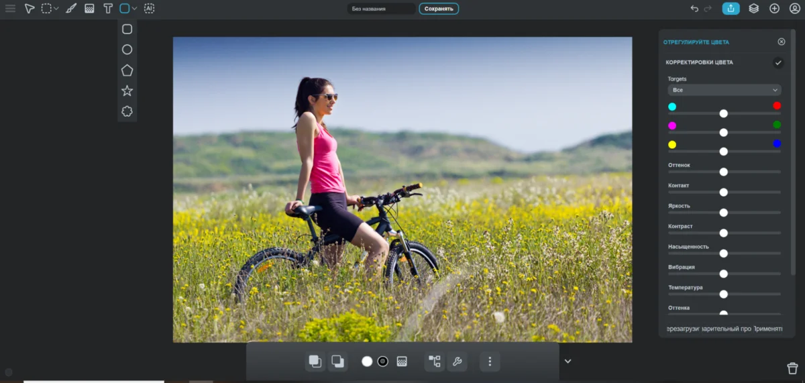Open three-dot more options menu
The width and height of the screenshot is (805, 383).
490,362
